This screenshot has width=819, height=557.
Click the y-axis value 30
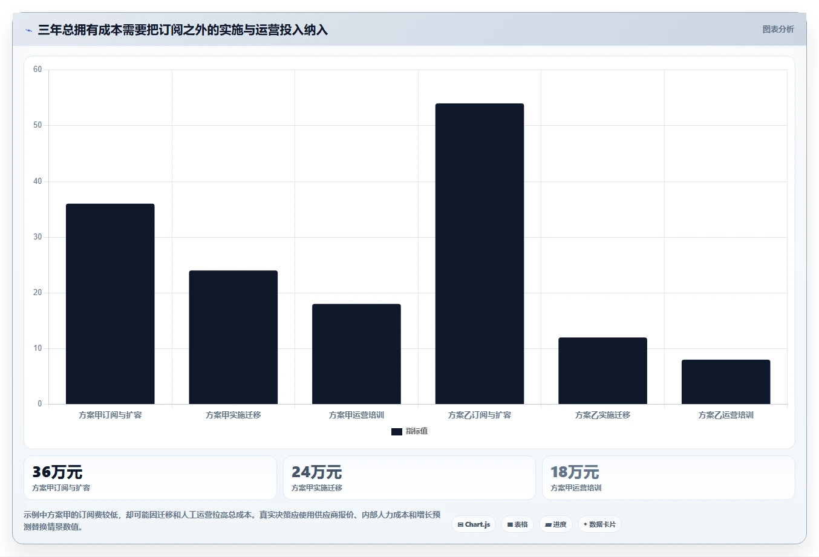pyautogui.click(x=38, y=237)
